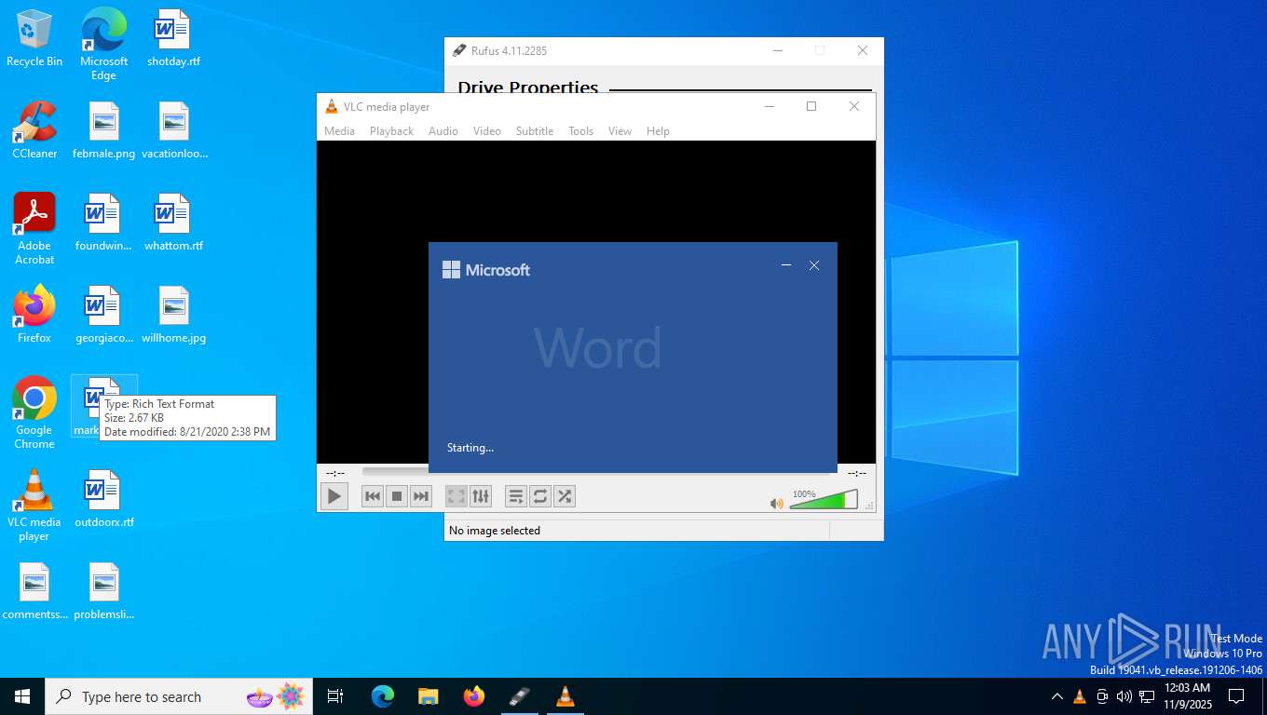Maximize the VLC media player window
The width and height of the screenshot is (1267, 715).
pyautogui.click(x=811, y=106)
